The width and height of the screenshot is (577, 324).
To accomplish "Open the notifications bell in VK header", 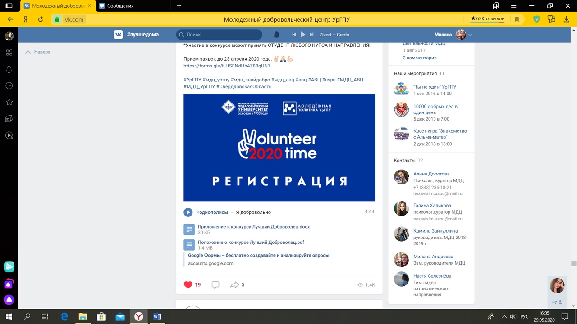I will 277,35.
